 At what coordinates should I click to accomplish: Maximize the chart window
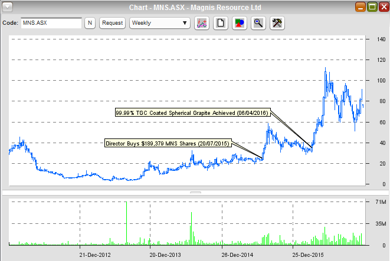pos(372,6)
